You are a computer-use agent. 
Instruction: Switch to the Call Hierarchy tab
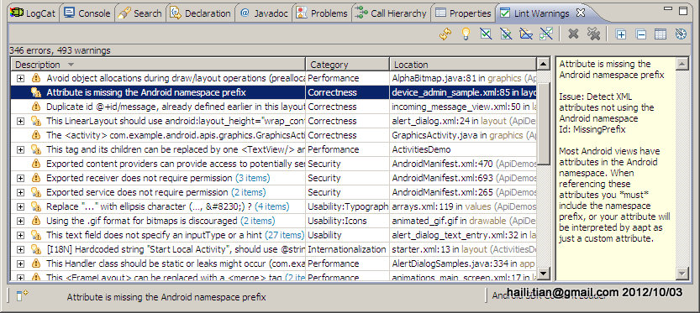(391, 13)
